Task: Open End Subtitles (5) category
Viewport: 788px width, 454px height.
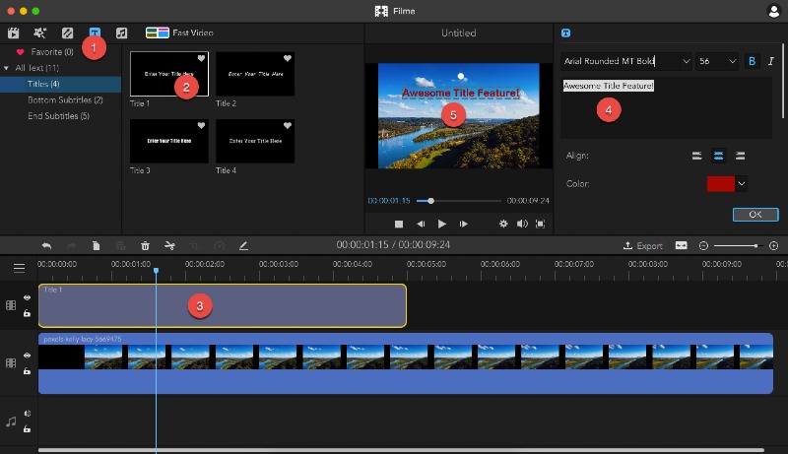Action: point(59,116)
